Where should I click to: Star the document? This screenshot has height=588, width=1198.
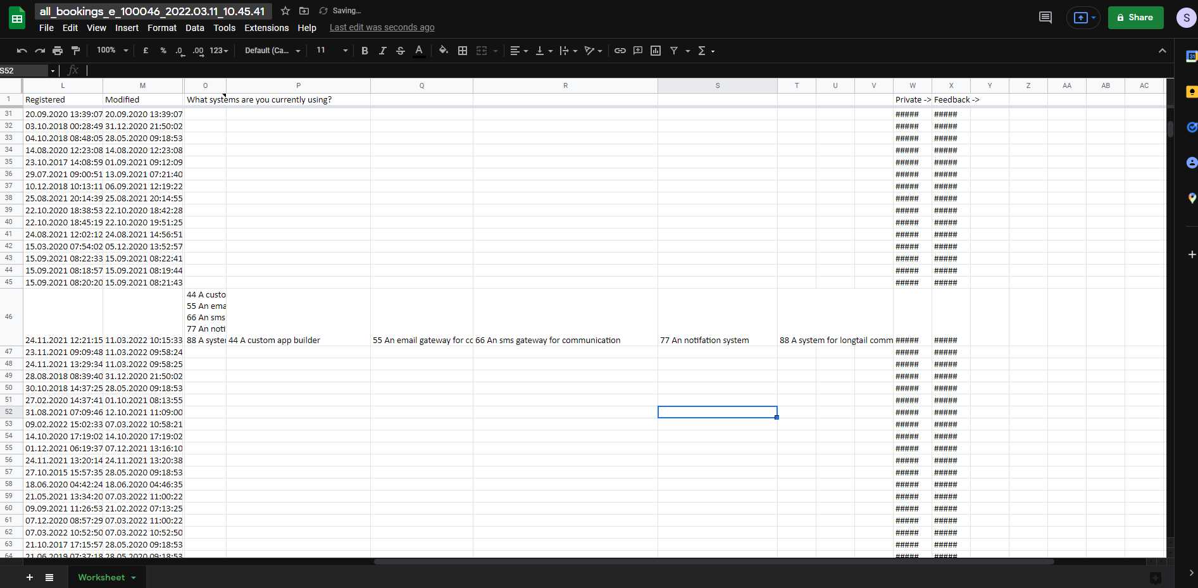click(x=285, y=11)
